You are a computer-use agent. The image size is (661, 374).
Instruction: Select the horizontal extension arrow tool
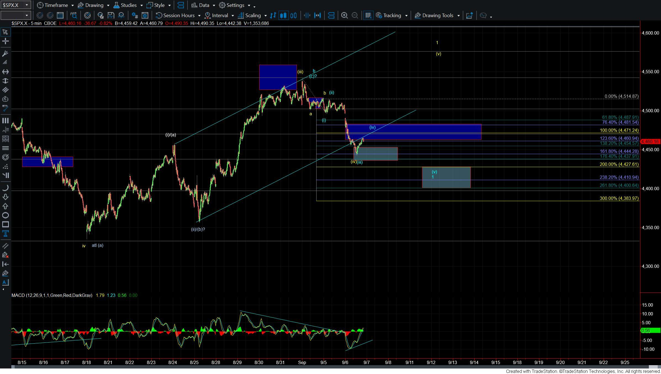tap(5, 72)
